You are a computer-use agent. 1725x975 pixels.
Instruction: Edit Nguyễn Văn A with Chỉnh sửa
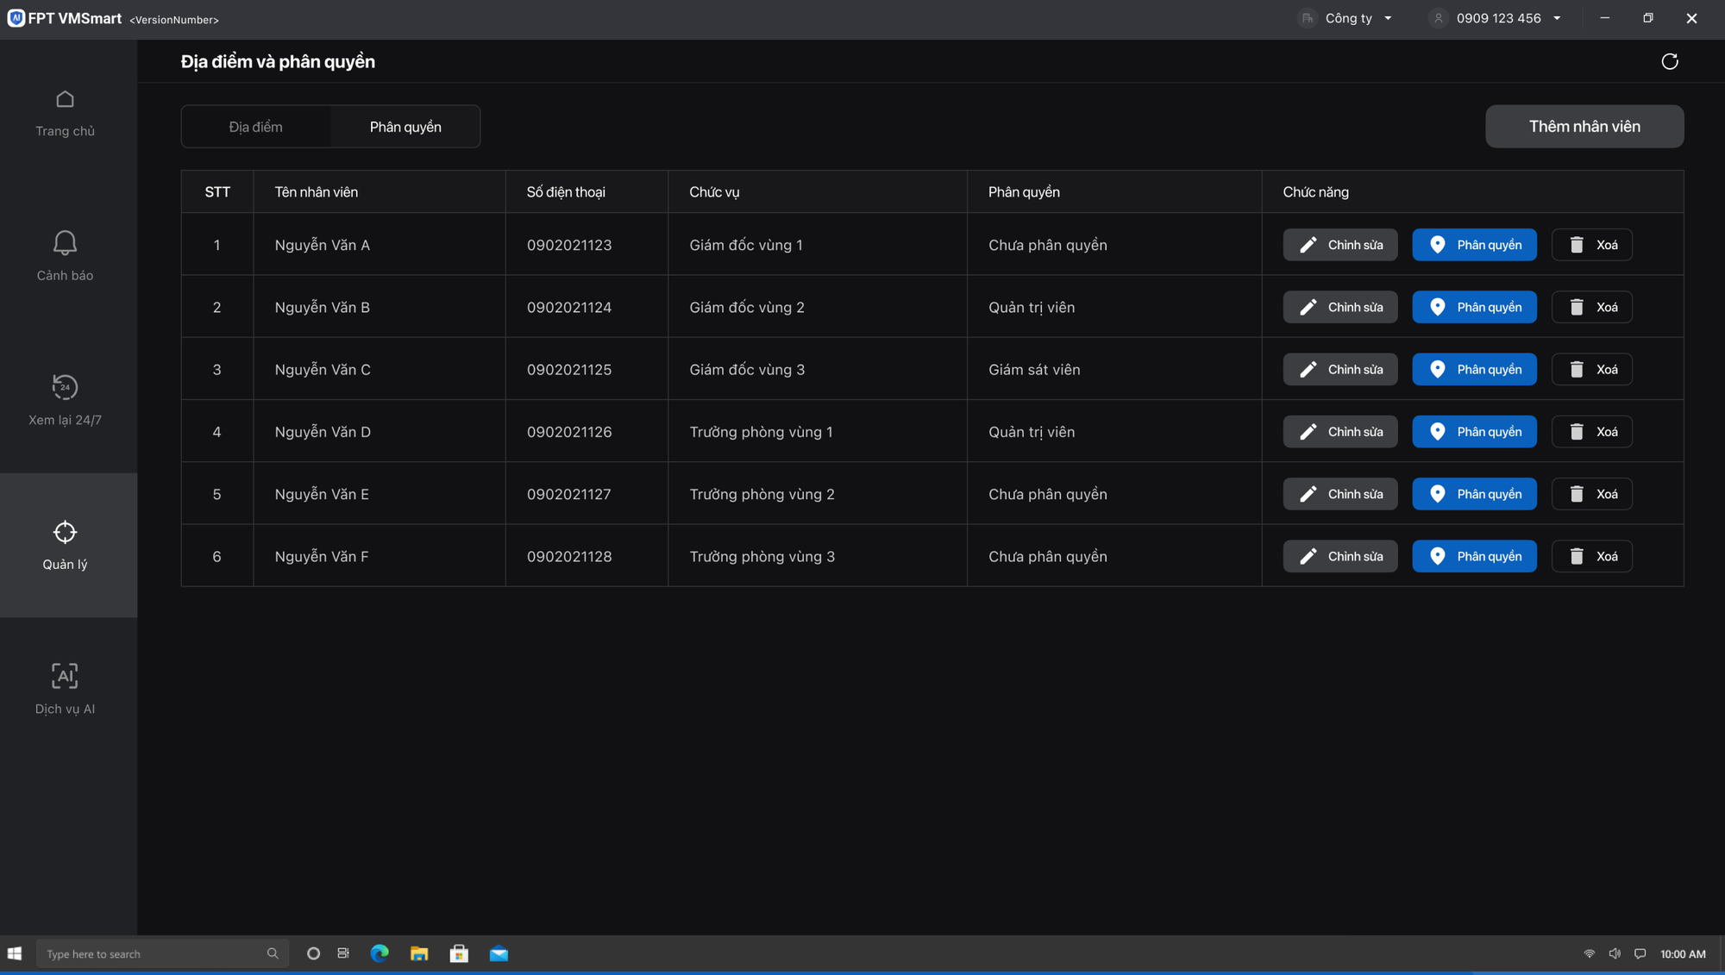[1339, 245]
